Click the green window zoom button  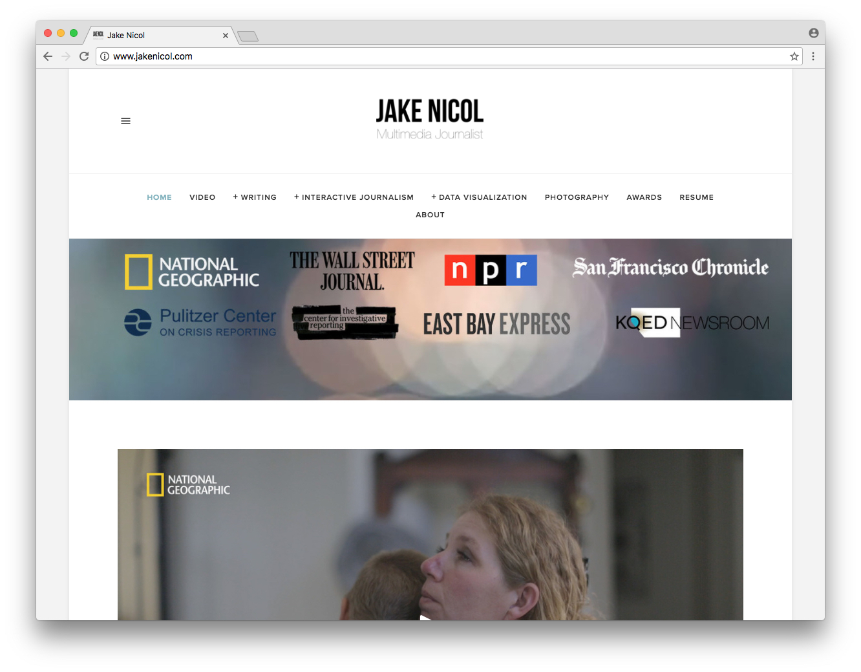click(74, 33)
